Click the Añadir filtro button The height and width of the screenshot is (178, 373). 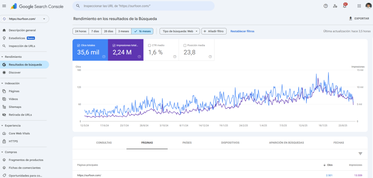pos(214,31)
